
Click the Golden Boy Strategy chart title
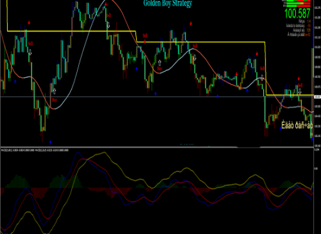coord(168,4)
